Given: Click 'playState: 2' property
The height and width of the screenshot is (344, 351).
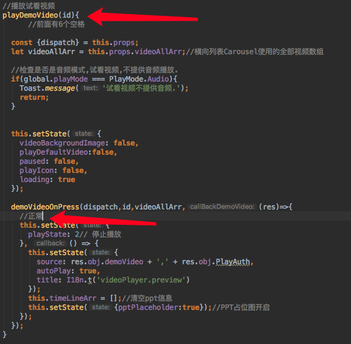Looking at the screenshot, I should 54,234.
